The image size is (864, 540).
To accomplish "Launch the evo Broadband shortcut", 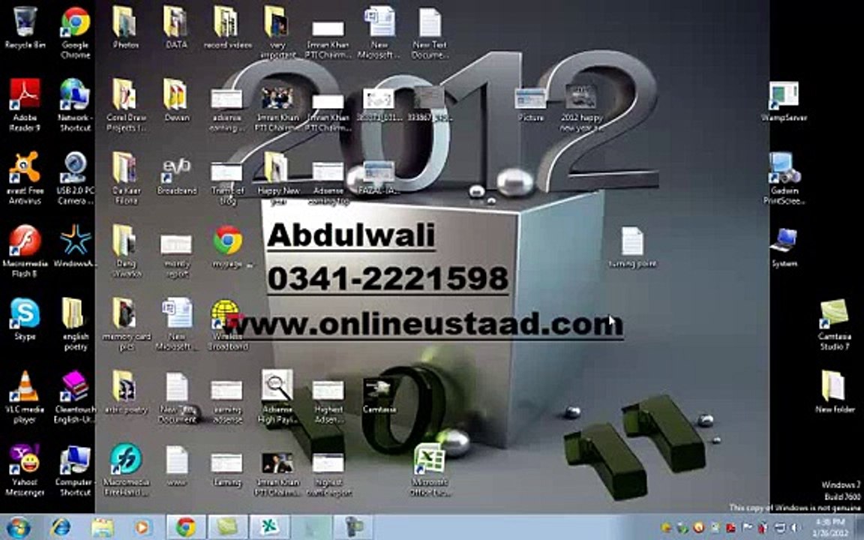I will pyautogui.click(x=176, y=176).
